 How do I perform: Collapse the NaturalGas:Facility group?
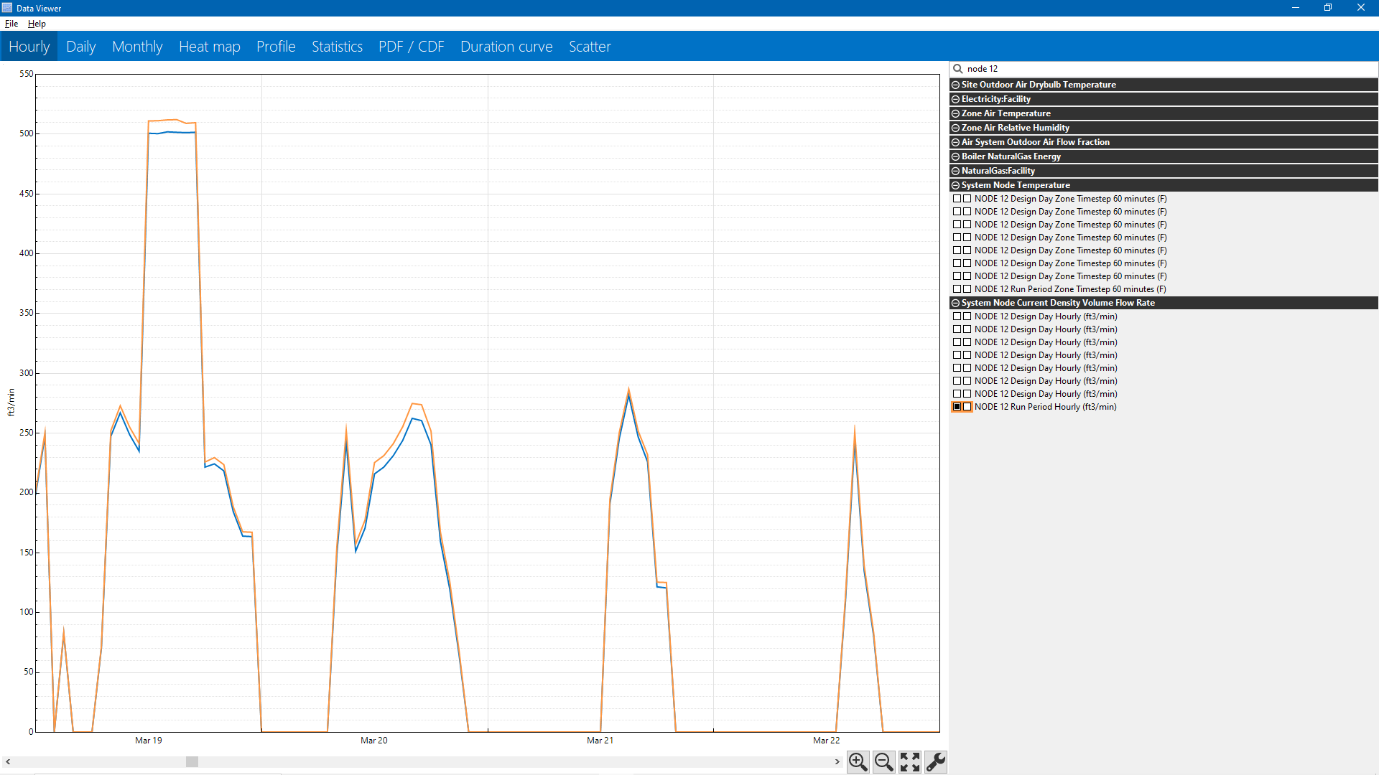tap(955, 171)
